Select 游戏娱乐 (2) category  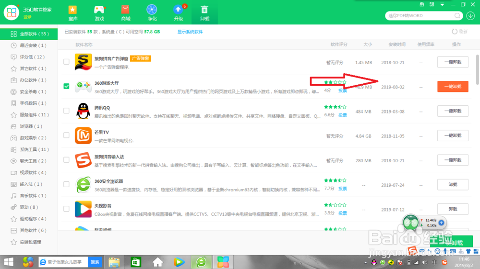point(29,138)
